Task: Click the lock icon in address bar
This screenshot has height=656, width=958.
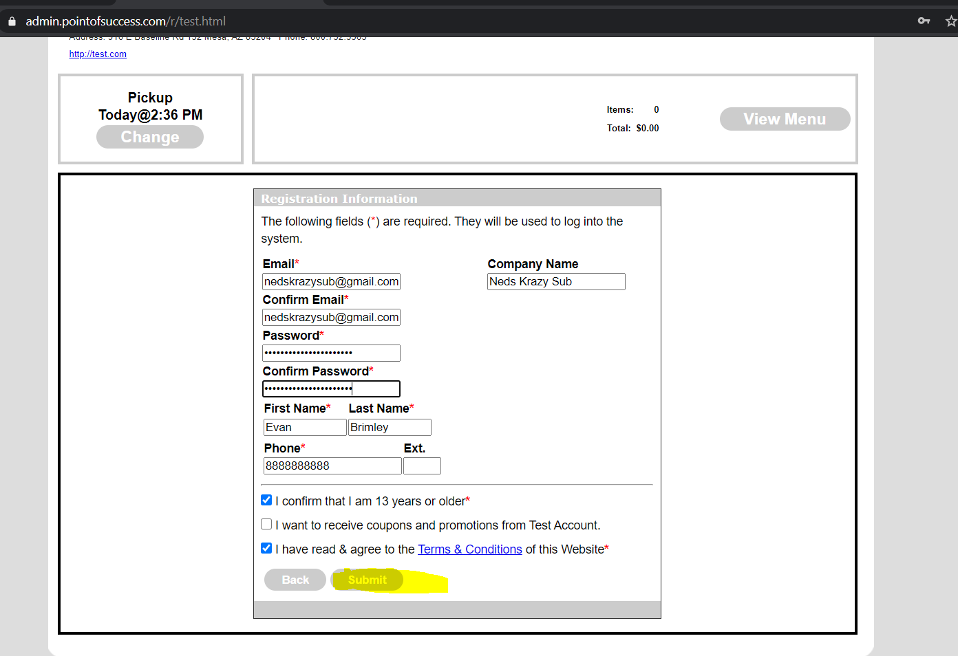Action: [12, 21]
